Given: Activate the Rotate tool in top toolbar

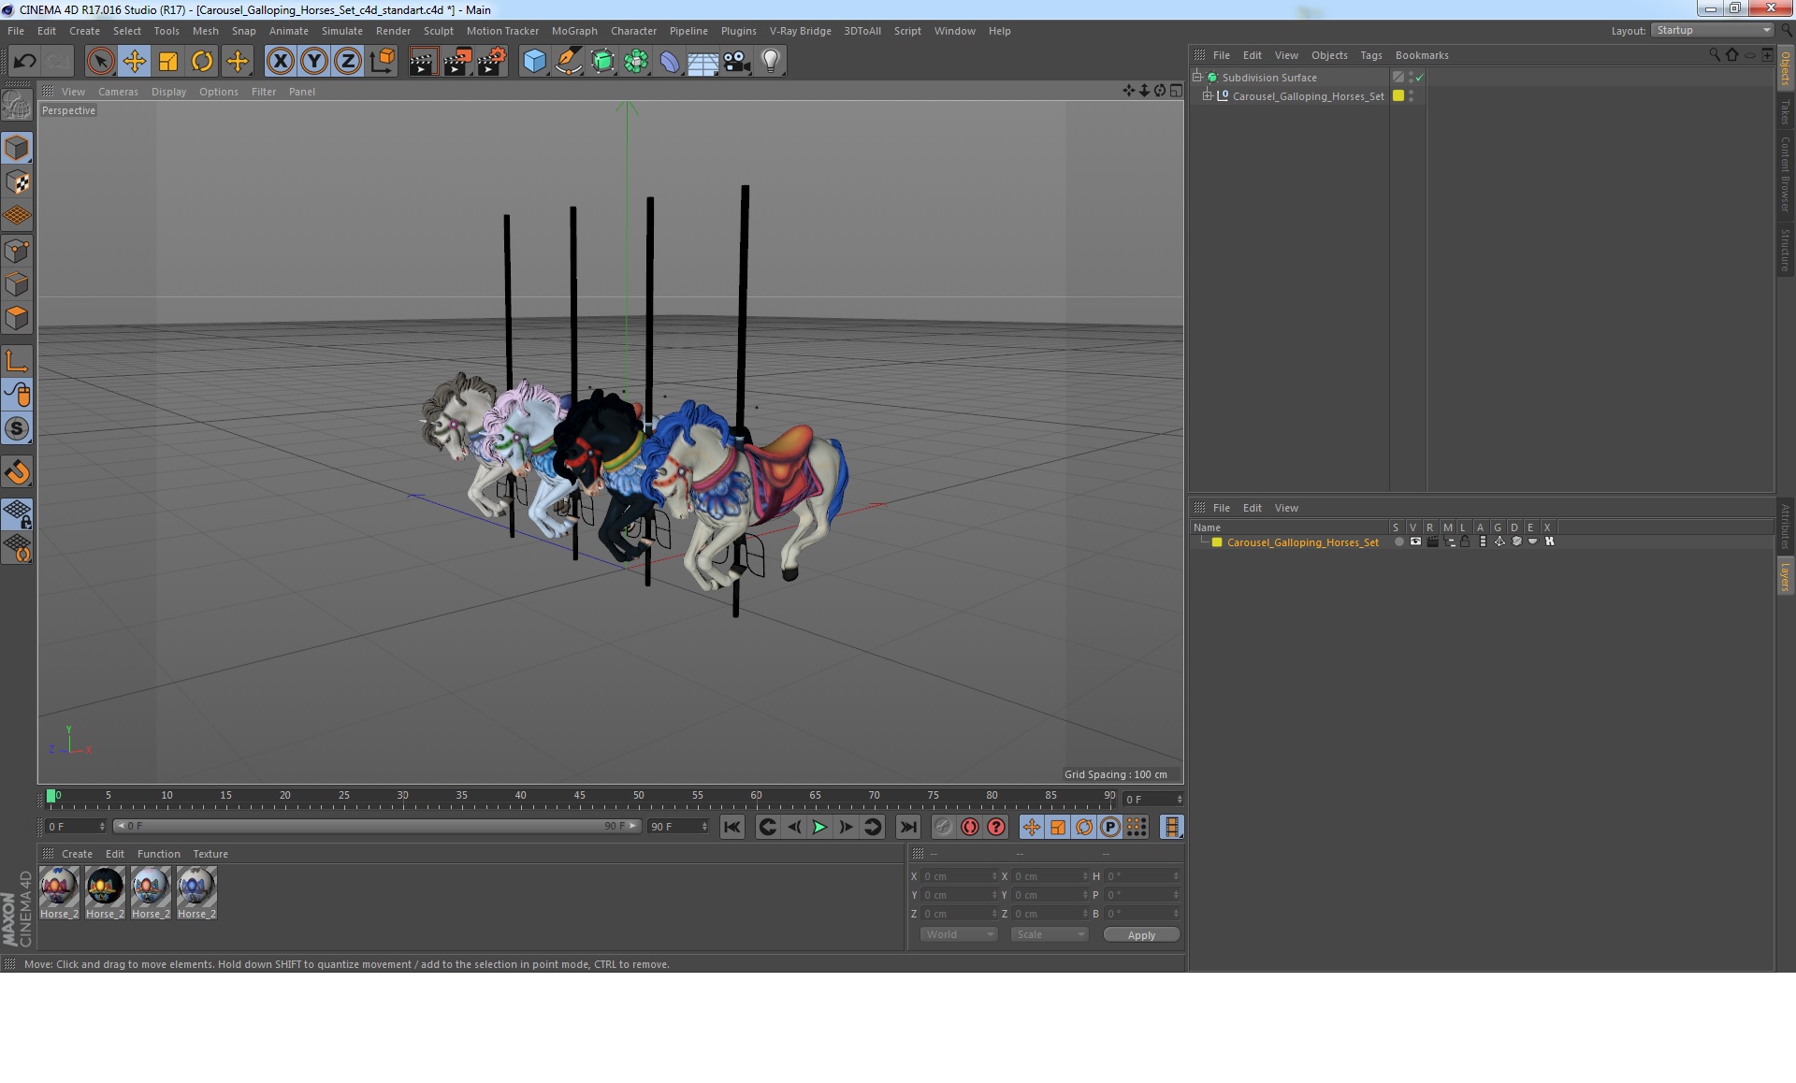Looking at the screenshot, I should pos(202,62).
